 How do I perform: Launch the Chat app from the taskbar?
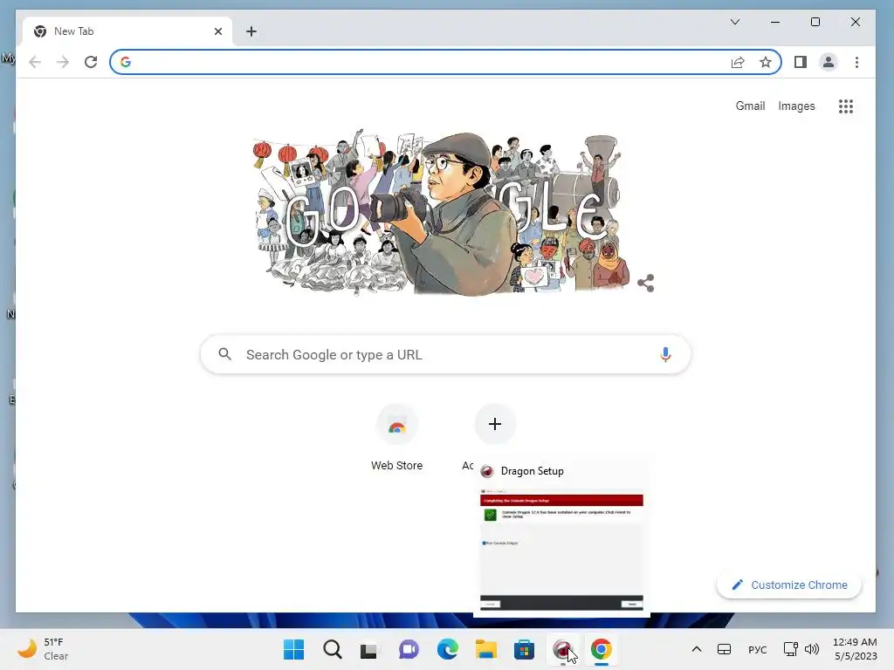tap(409, 649)
